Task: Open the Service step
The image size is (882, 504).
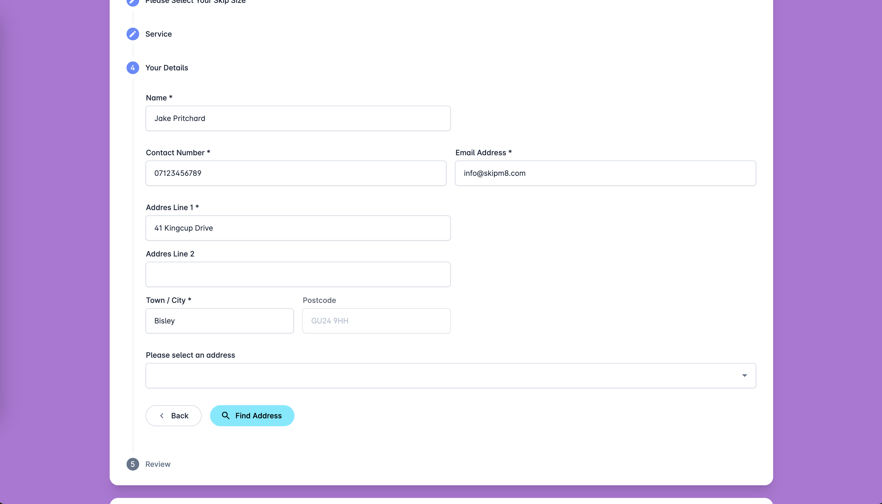Action: point(158,34)
